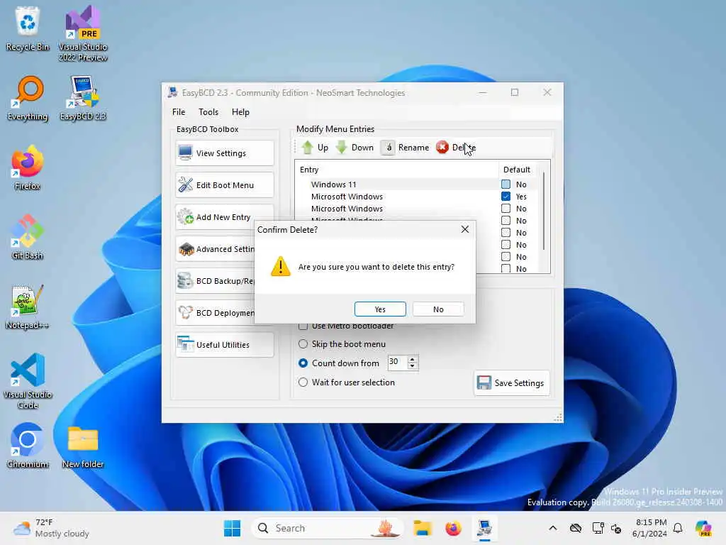The image size is (726, 545).
Task: Open the Help menu
Action: 240,111
